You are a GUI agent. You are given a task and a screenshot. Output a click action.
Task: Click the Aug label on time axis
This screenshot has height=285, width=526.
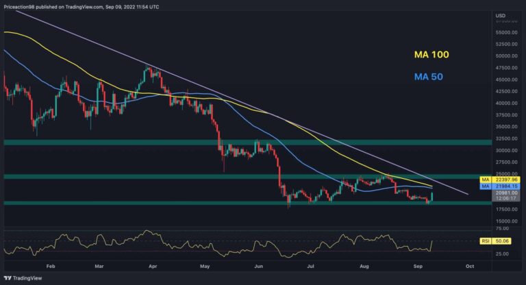tap(364, 267)
